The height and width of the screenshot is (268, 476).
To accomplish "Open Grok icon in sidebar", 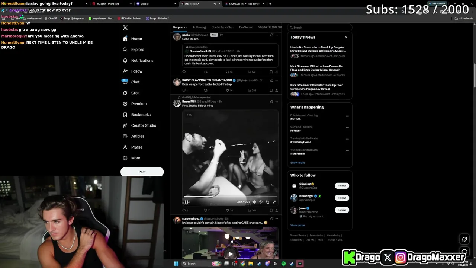I will (125, 93).
